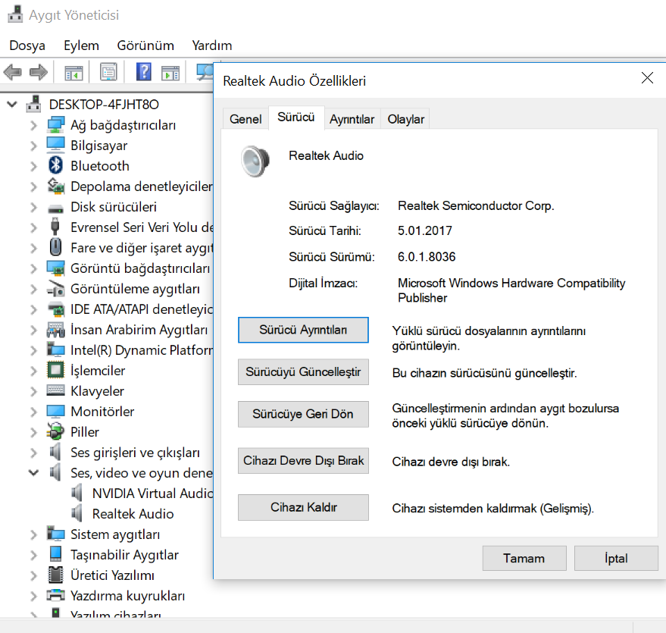Image resolution: width=666 pixels, height=633 pixels.
Task: Open the Eylem menu
Action: coord(81,45)
